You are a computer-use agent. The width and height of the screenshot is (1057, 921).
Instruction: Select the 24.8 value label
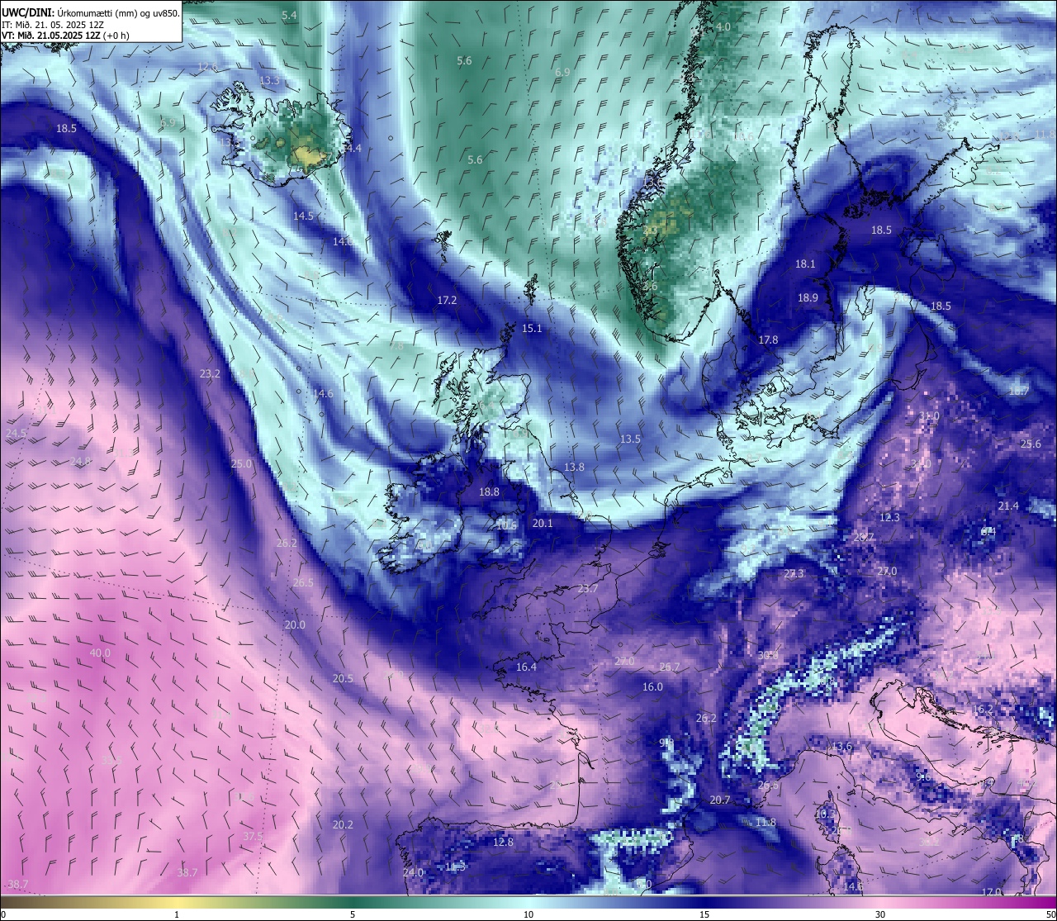point(80,462)
